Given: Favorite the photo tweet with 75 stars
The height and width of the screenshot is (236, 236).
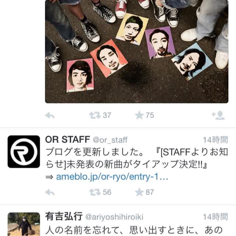Looking at the screenshot, I should coord(139,115).
